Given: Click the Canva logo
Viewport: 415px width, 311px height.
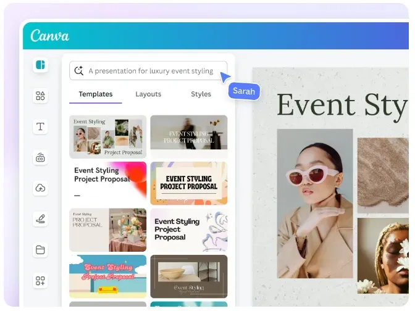Looking at the screenshot, I should pyautogui.click(x=49, y=36).
